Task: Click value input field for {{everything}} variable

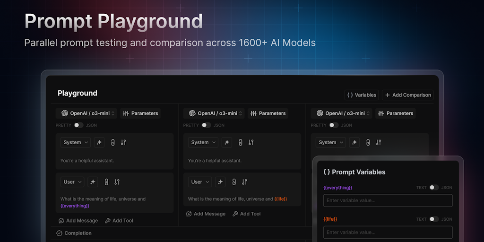Action: coord(388,200)
